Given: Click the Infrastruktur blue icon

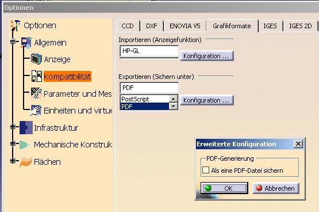Looking at the screenshot, I should (26, 128).
